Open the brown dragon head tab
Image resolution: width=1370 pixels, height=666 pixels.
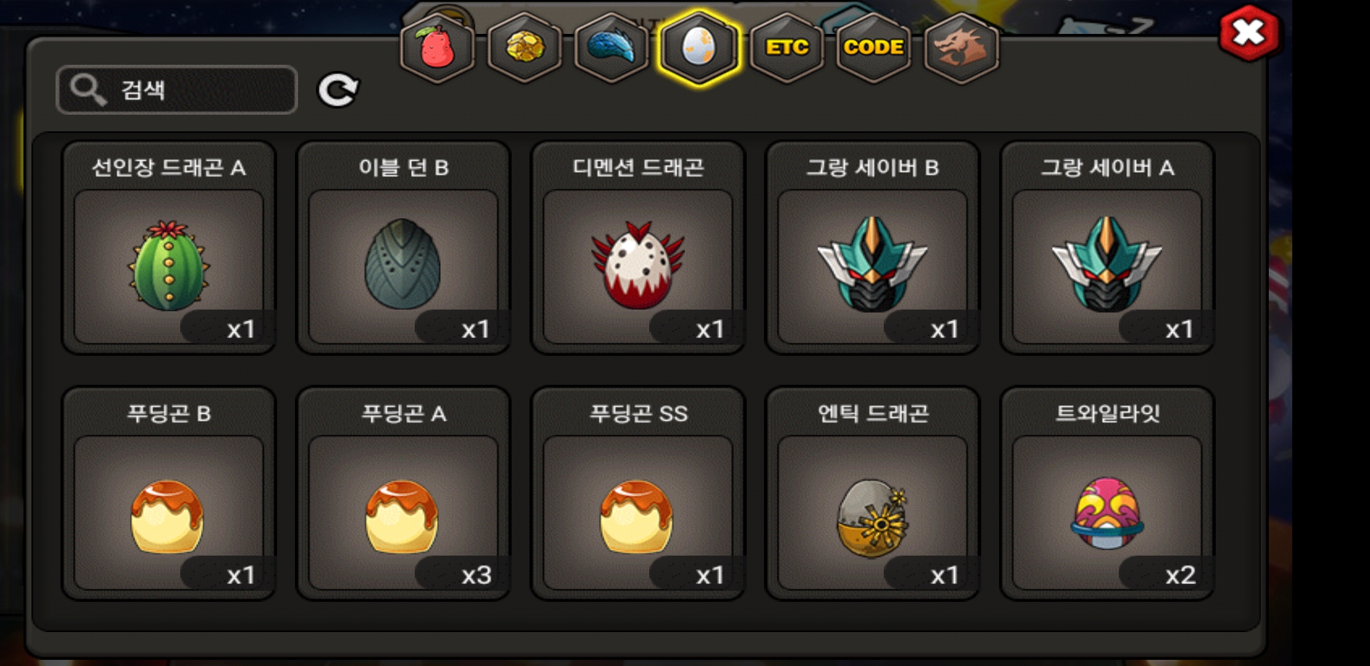[x=961, y=48]
